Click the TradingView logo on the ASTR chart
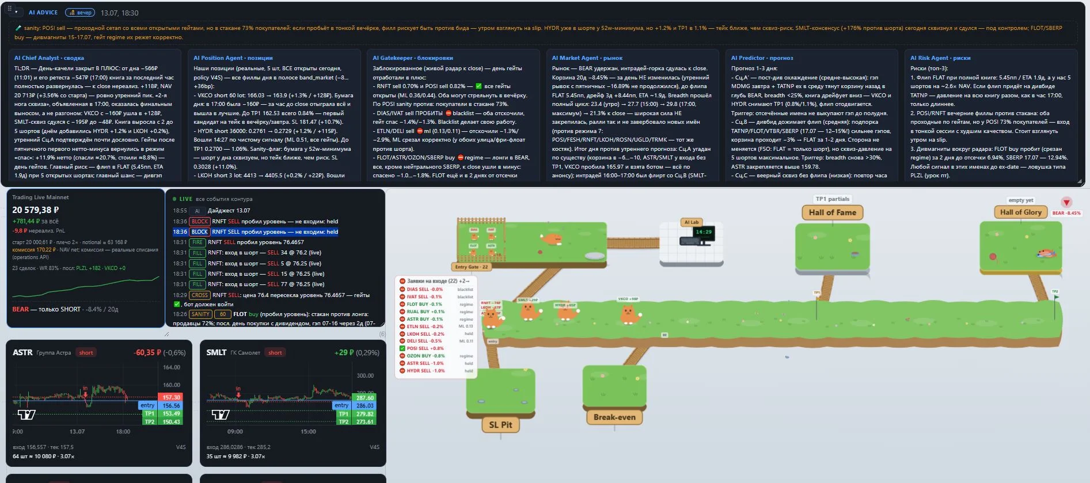 point(27,414)
